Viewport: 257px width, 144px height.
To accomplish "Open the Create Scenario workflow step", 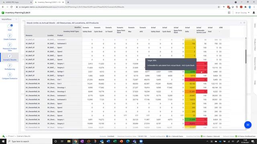I will [10, 37].
